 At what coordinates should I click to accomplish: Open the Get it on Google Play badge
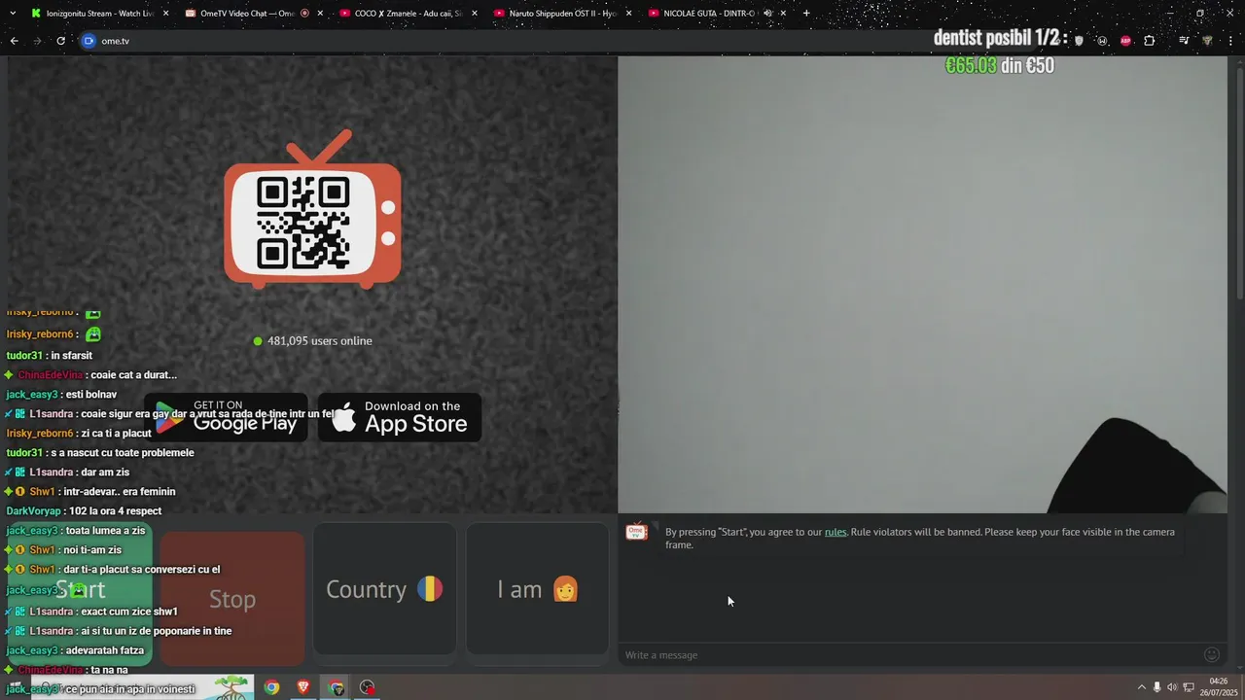click(226, 417)
